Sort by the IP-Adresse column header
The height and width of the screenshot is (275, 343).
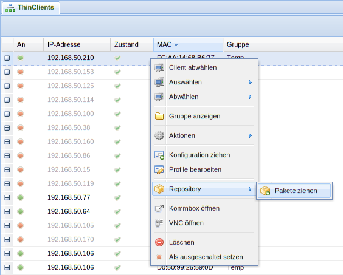pos(77,44)
